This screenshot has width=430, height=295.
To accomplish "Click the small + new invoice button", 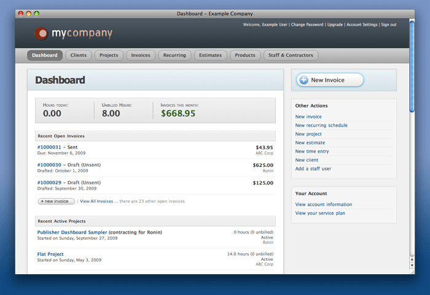I will click(x=57, y=201).
